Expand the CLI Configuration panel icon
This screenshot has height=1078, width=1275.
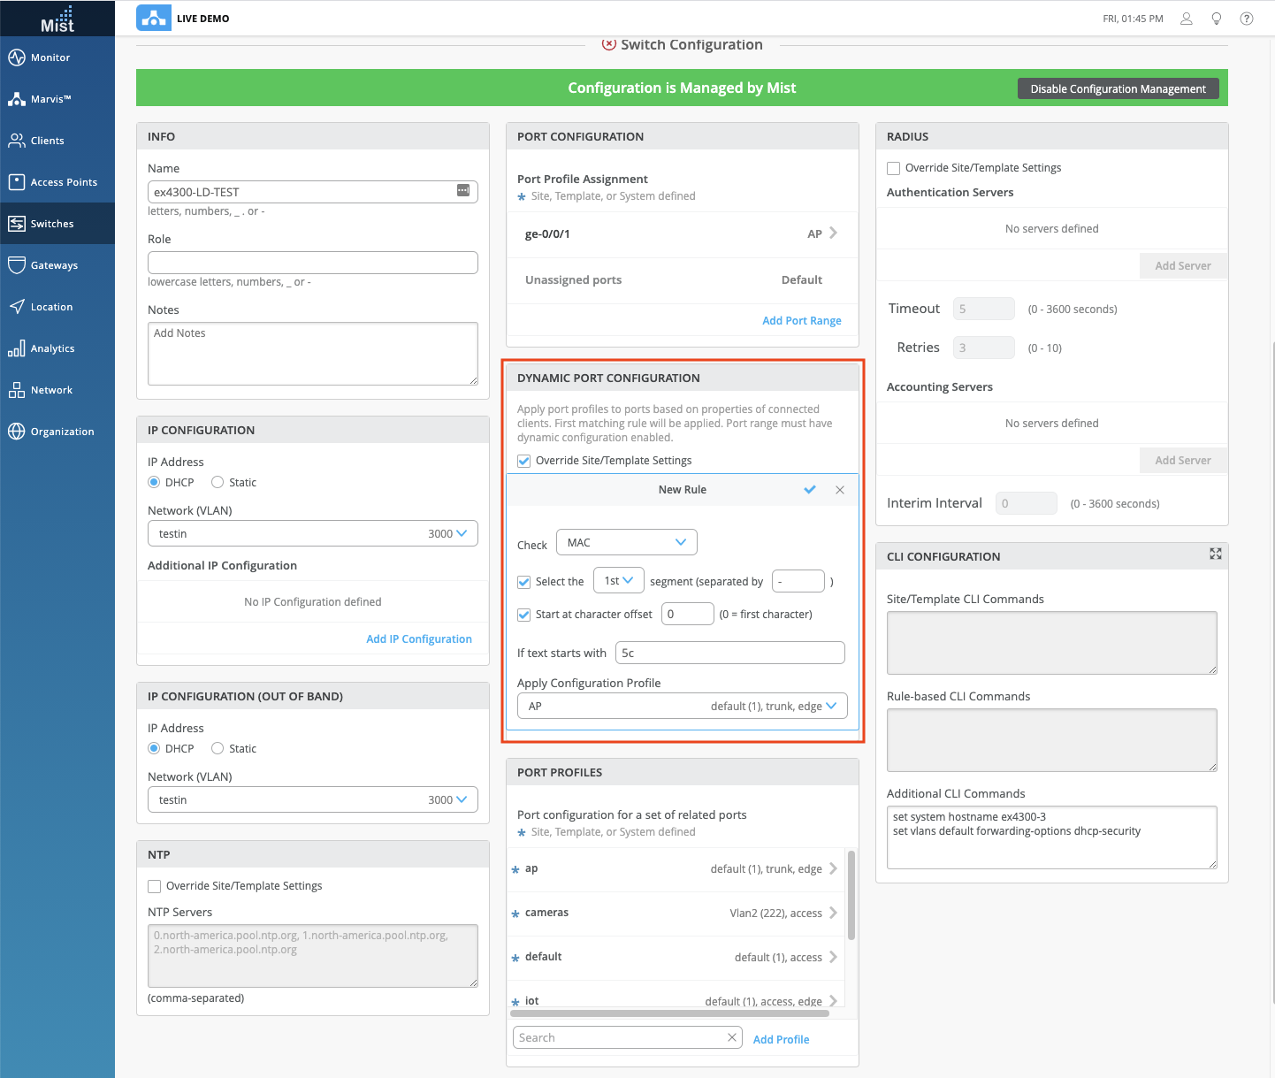tap(1216, 554)
